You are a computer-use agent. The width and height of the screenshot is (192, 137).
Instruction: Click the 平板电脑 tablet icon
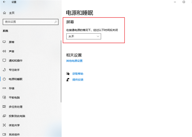[4, 98]
